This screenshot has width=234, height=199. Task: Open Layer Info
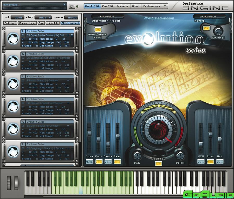pyautogui.click(x=53, y=23)
